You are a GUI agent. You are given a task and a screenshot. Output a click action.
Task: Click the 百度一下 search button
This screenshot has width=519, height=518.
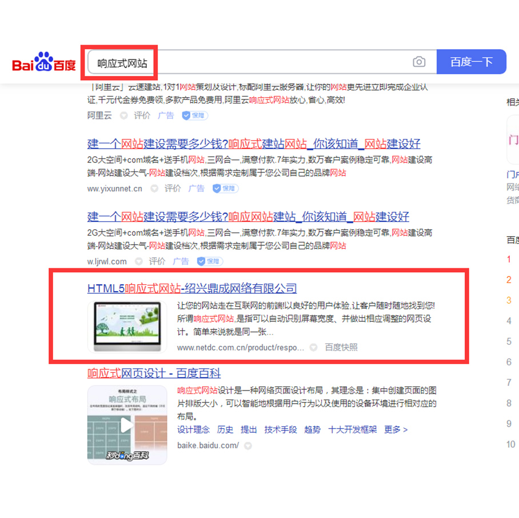point(472,62)
